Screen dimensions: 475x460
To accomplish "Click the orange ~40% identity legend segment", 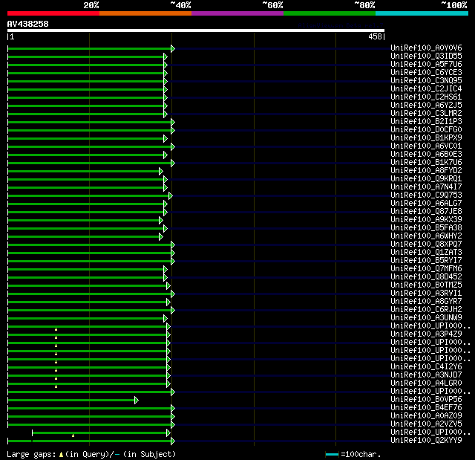I will coord(145,13).
